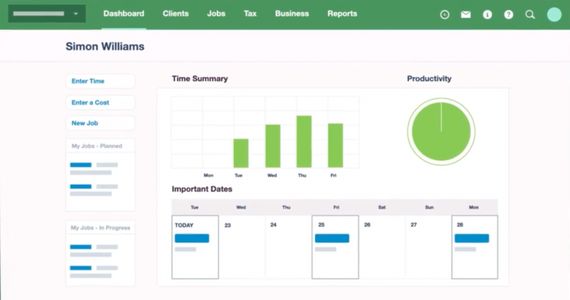
Task: Expand the organization dropdown in header
Action: coord(47,14)
